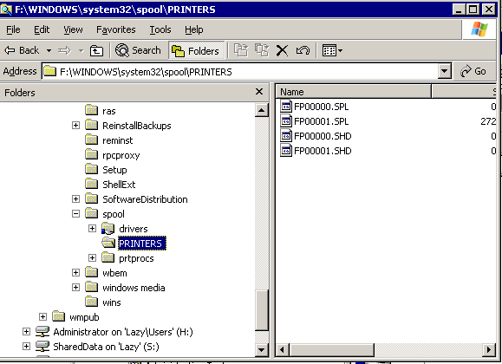Viewport: 502px width, 364px height.
Task: Click the FP00001.SHD file icon
Action: pos(286,150)
